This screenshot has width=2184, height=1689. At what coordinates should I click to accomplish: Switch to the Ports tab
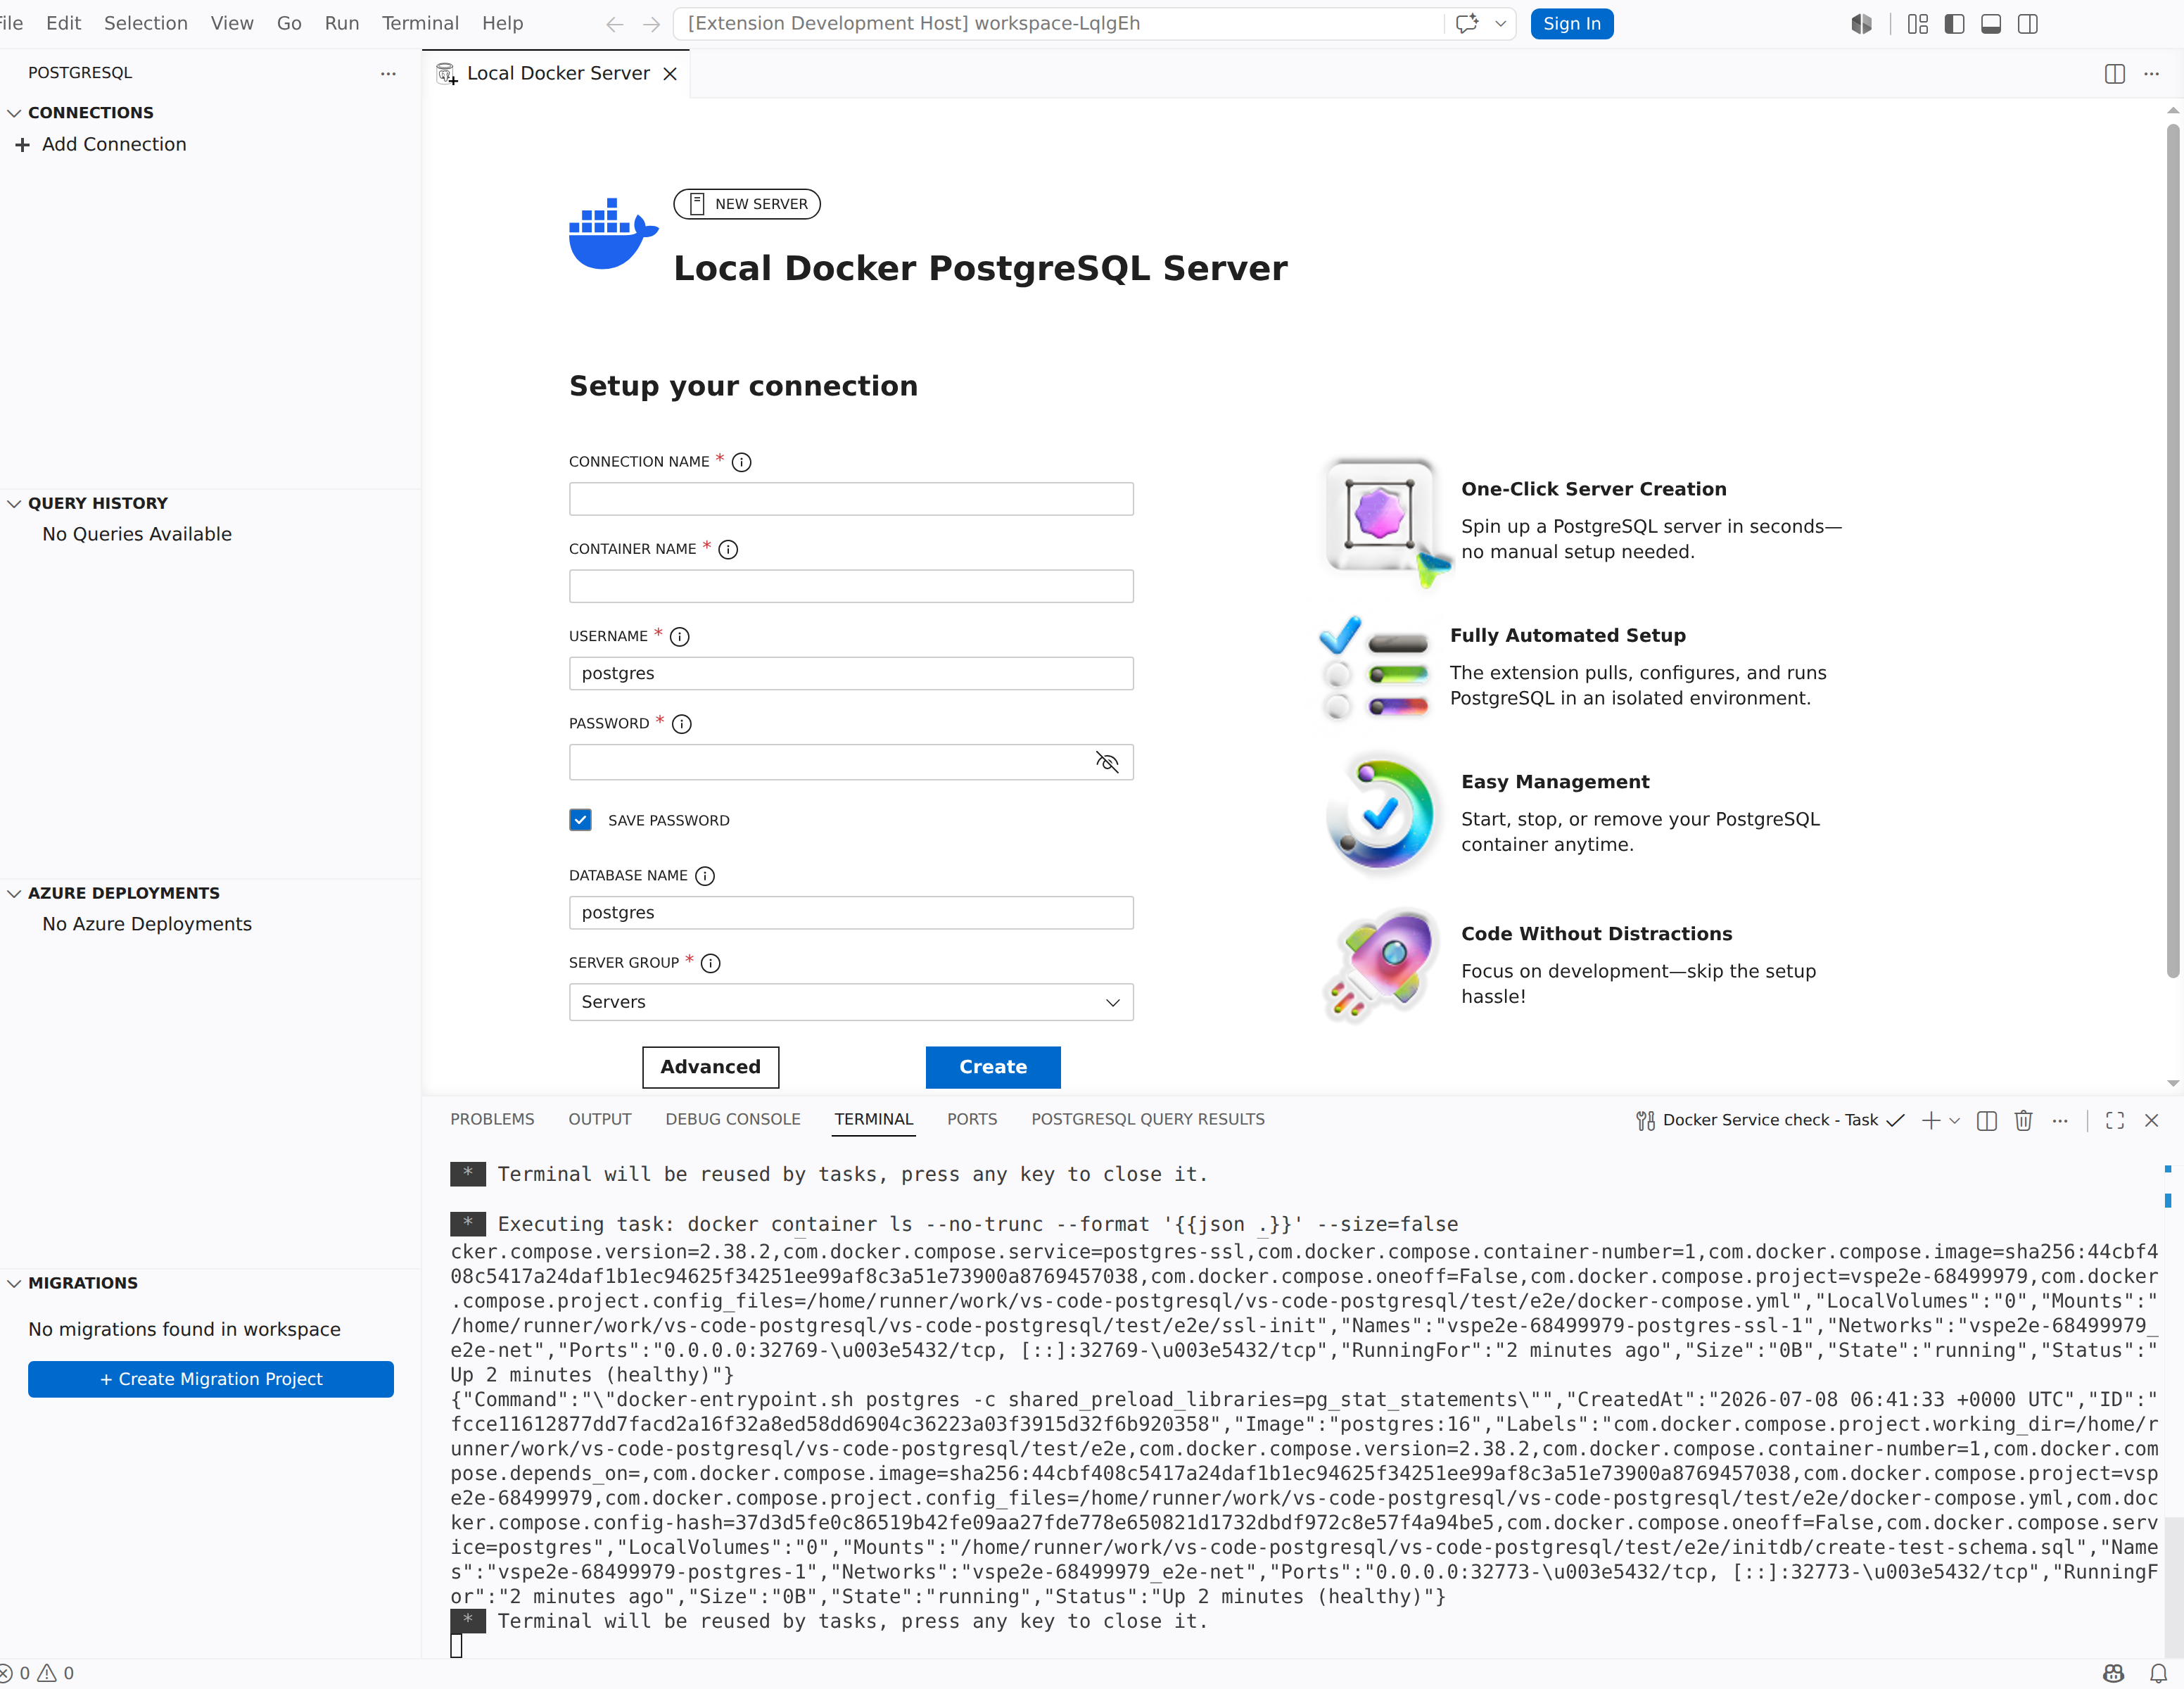pyautogui.click(x=972, y=1120)
